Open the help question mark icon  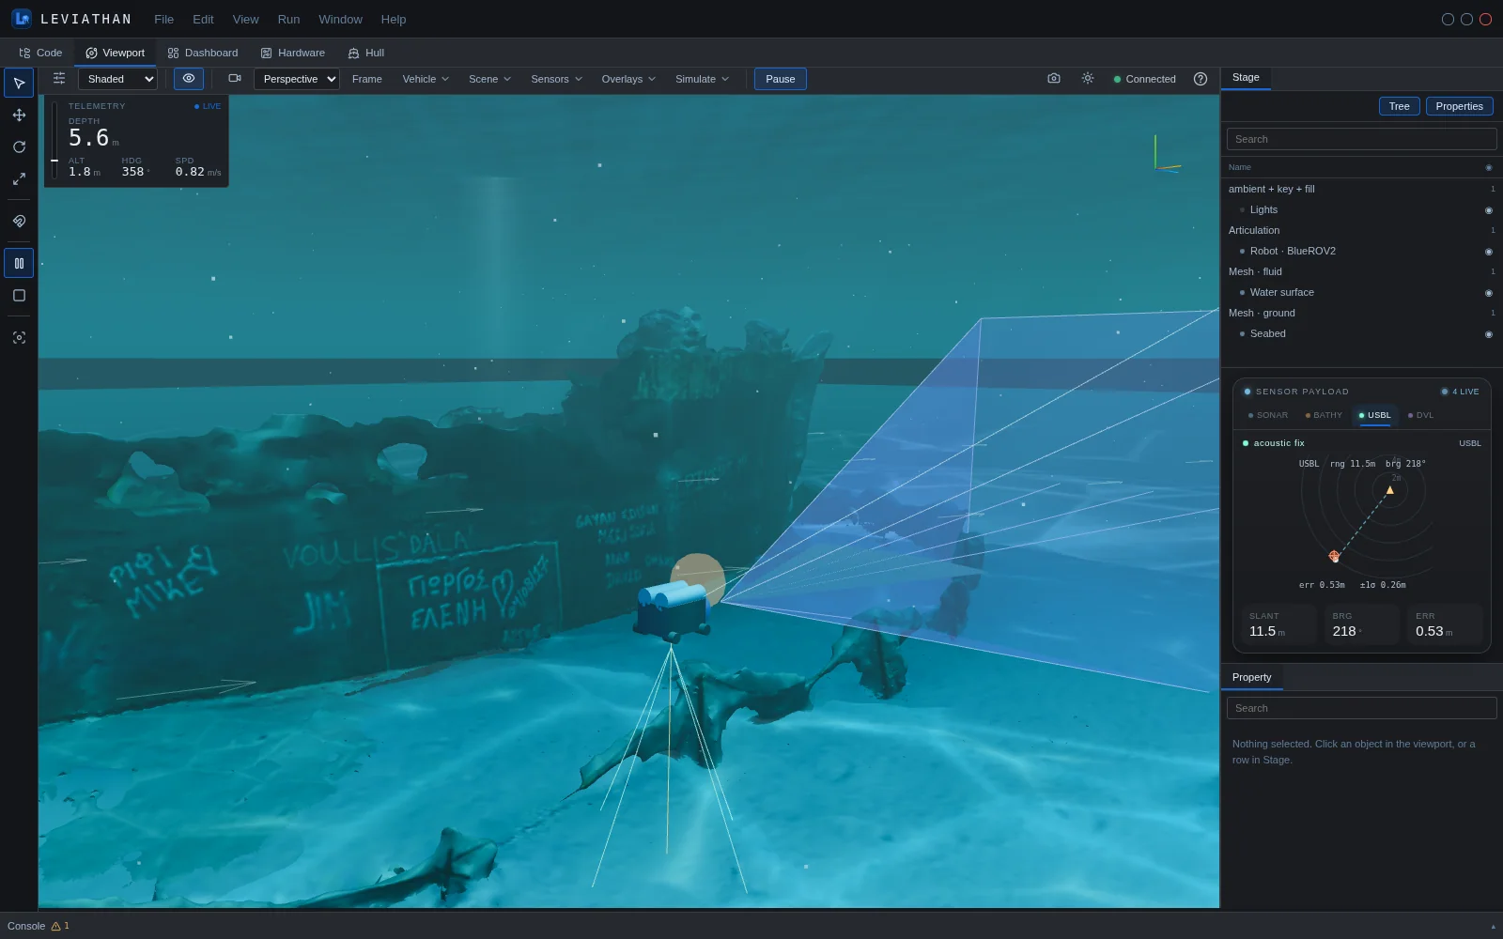coord(1201,79)
